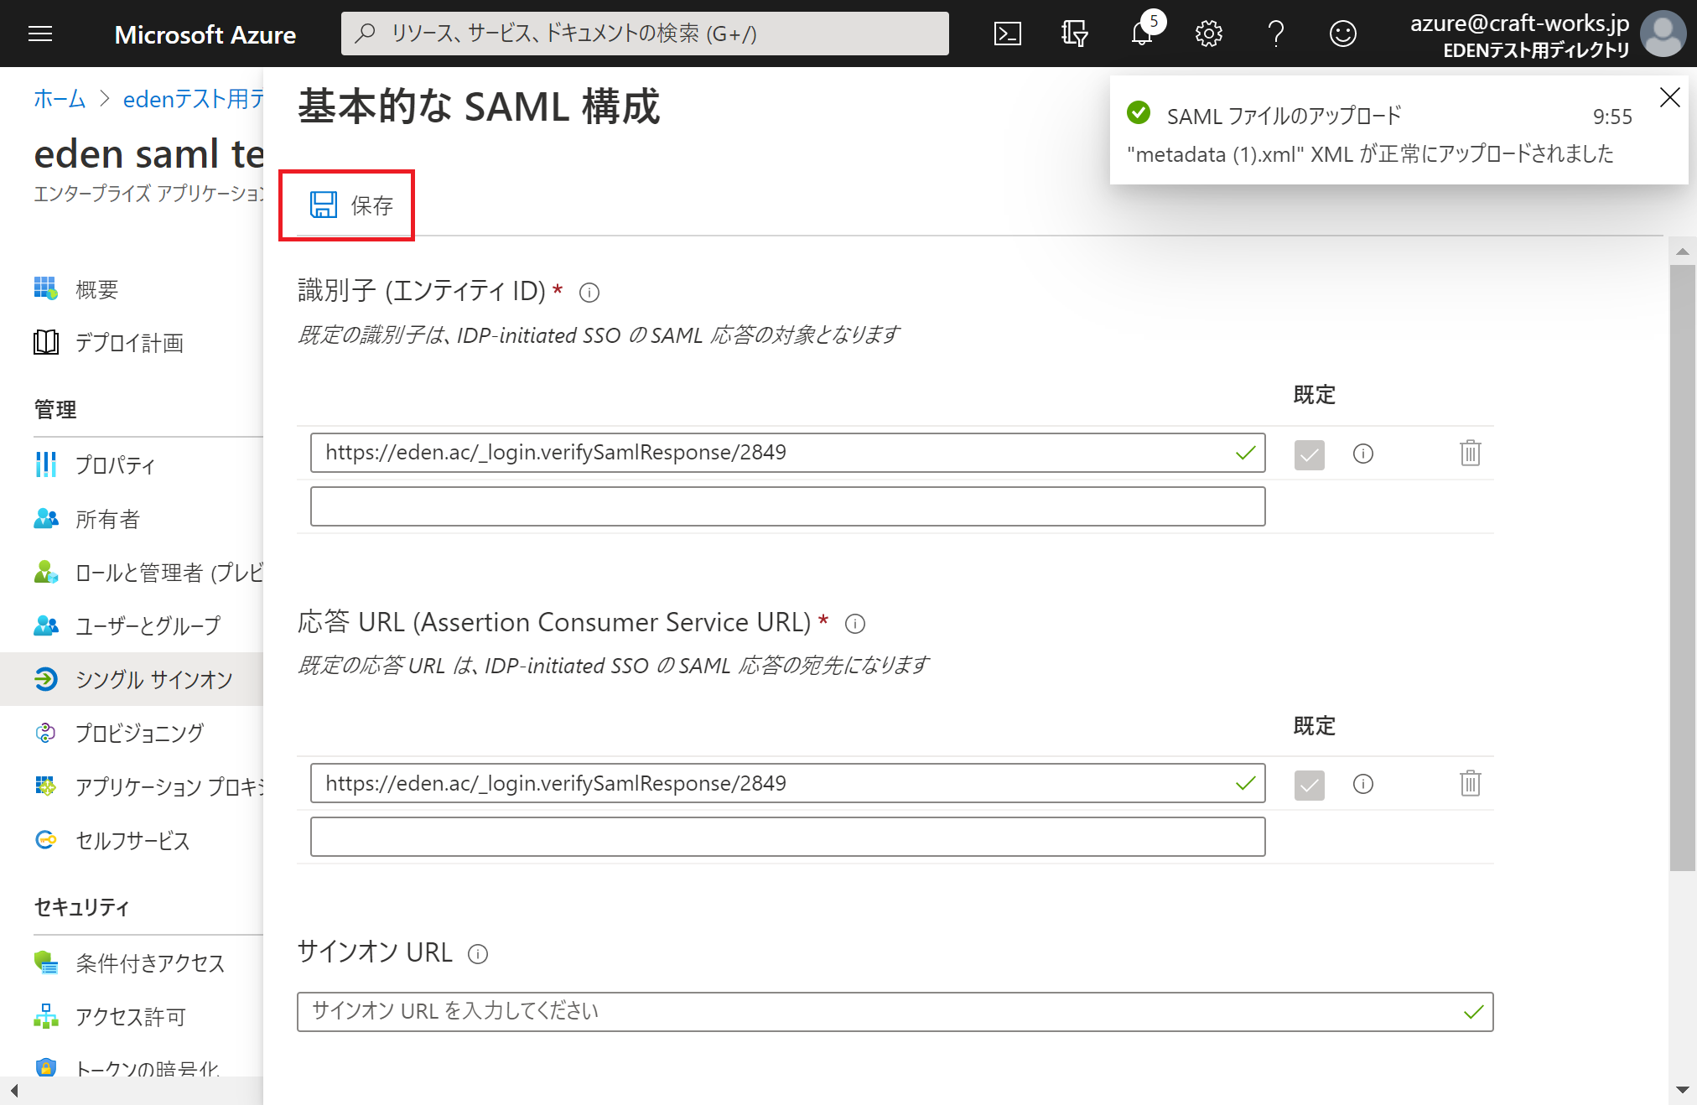Toggle default checkbox for the identifier URL

1309,454
